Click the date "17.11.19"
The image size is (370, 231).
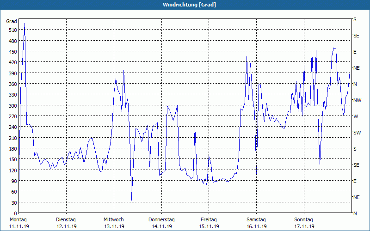click(304, 226)
